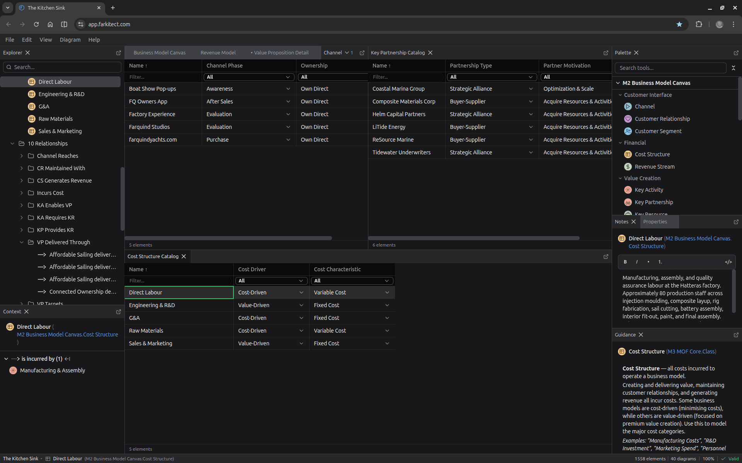
Task: Toggle bold in Notes editor
Action: click(x=625, y=262)
